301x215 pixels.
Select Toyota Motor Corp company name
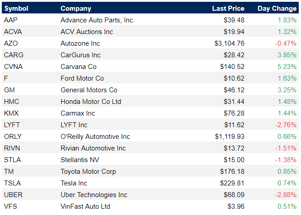pyautogui.click(x=89, y=172)
